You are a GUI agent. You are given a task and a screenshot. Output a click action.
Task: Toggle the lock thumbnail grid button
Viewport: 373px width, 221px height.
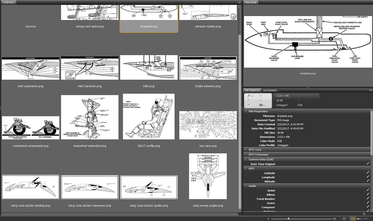pos(344,218)
